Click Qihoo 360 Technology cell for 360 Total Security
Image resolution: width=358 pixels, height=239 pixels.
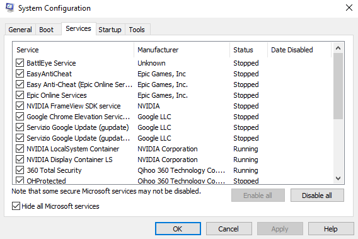181,170
